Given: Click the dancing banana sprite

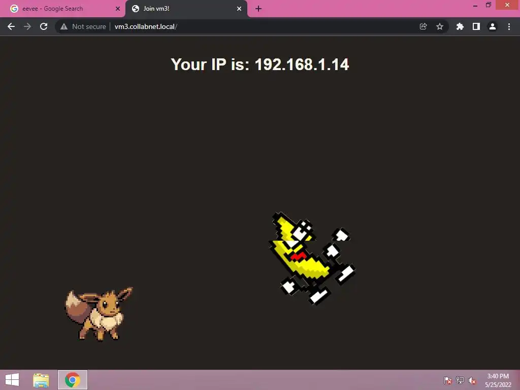Looking at the screenshot, I should pyautogui.click(x=312, y=258).
